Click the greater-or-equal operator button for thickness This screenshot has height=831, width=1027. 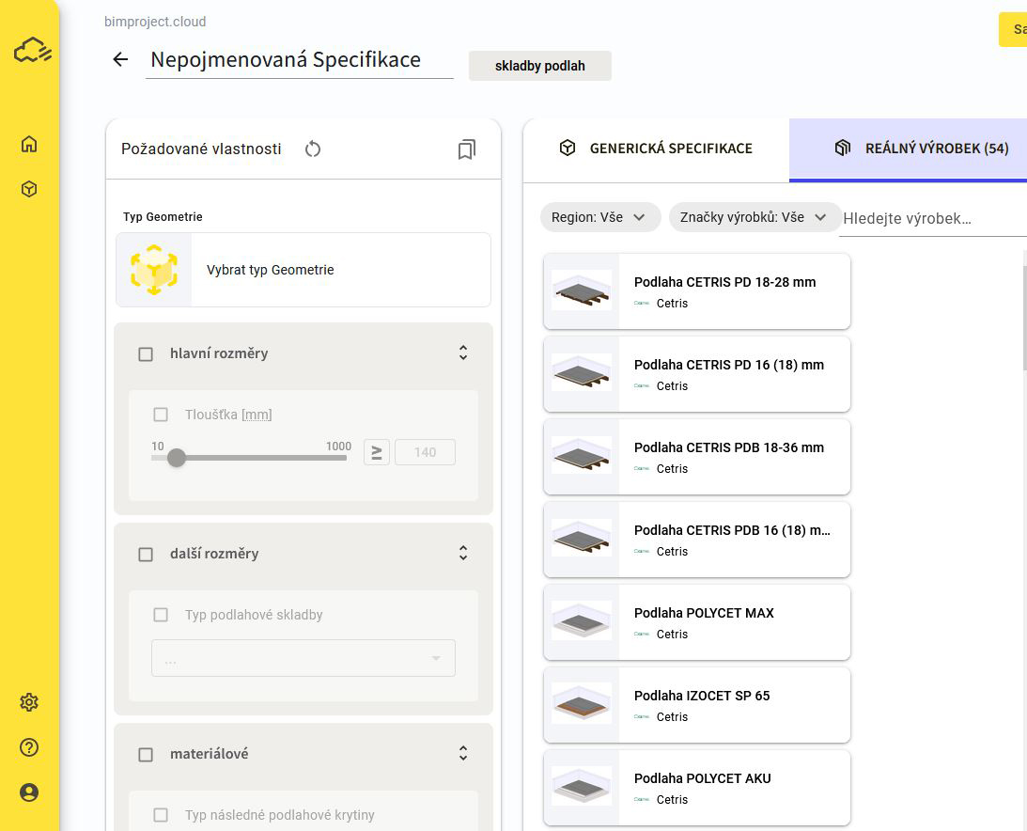coord(377,452)
